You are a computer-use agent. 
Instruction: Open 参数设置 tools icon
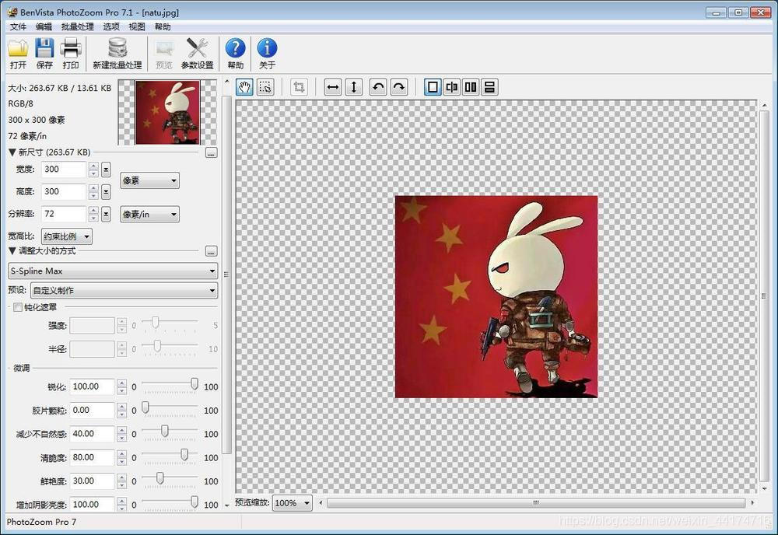197,54
